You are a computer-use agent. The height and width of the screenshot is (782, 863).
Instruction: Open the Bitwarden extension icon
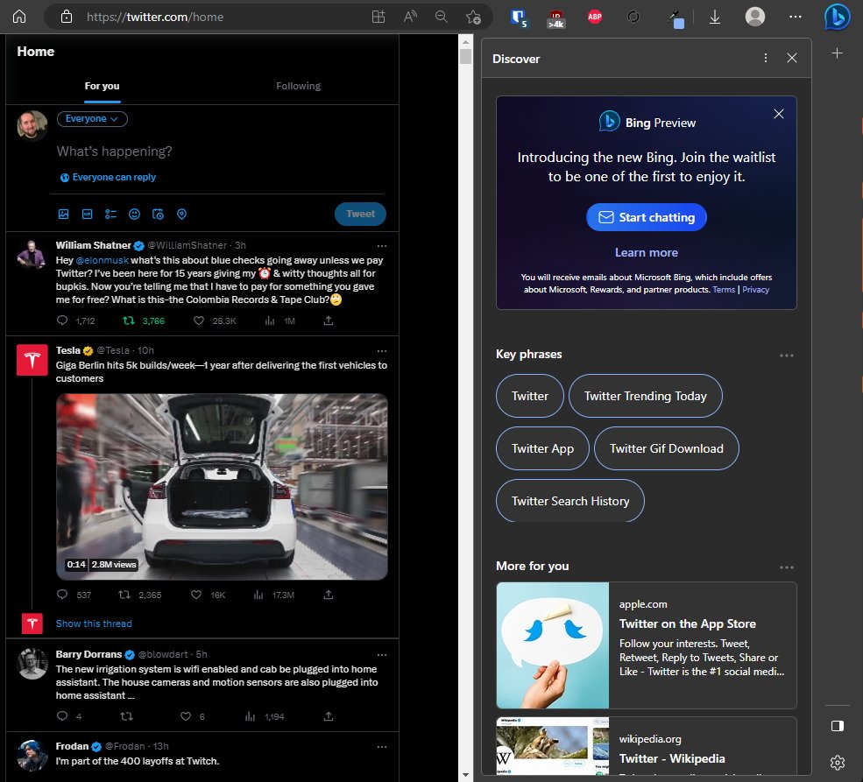519,18
